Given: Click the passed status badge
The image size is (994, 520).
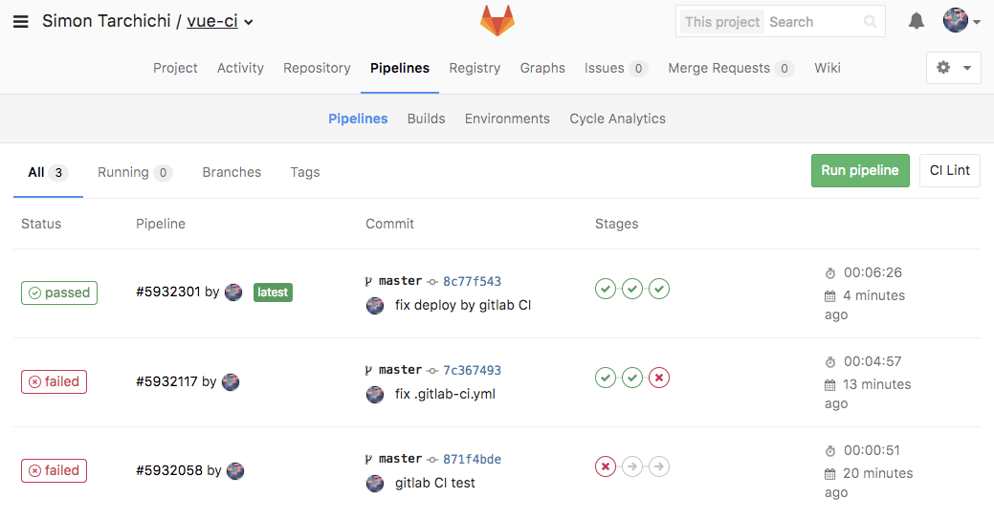Looking at the screenshot, I should (60, 292).
